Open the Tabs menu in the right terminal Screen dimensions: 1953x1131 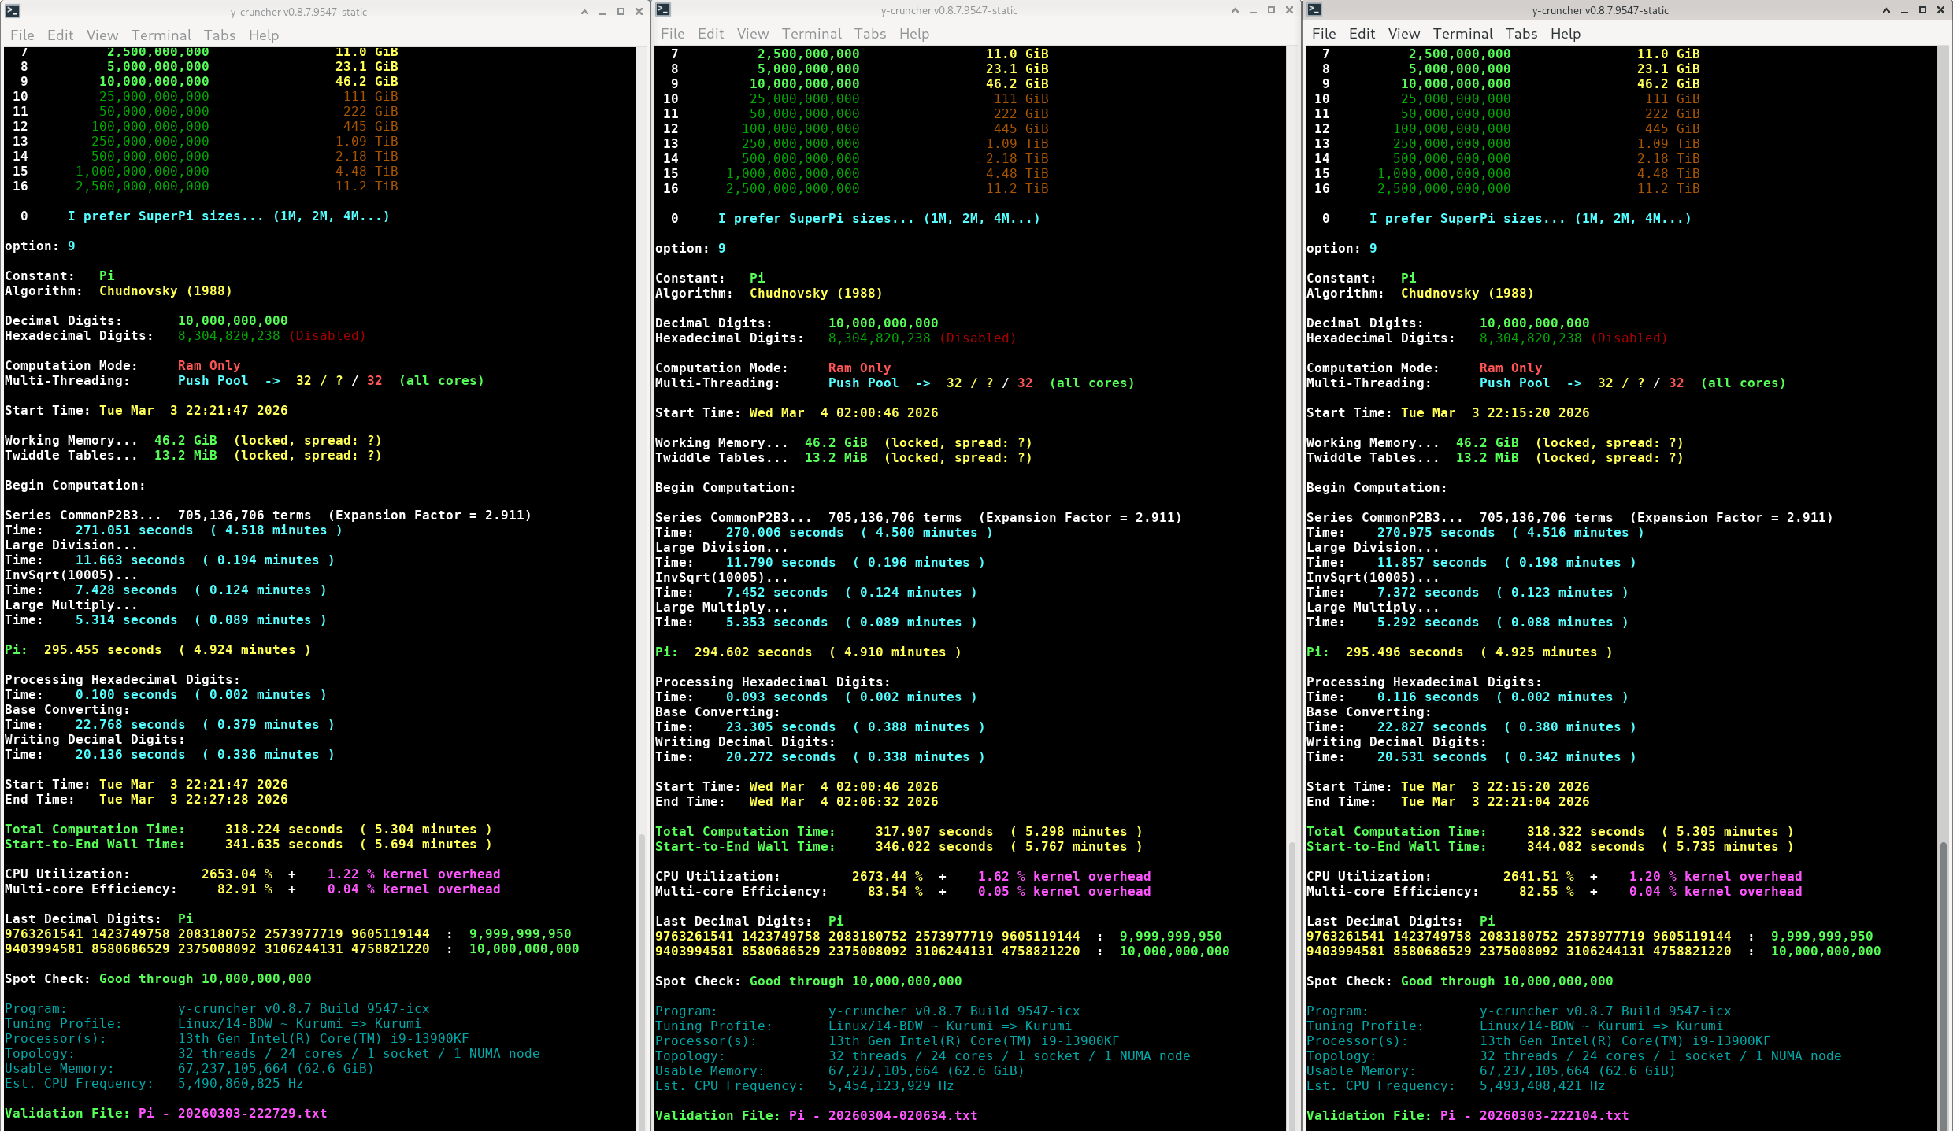[1521, 34]
